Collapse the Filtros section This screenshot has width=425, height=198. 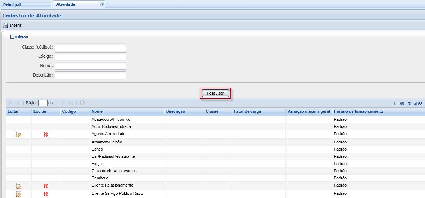(x=12, y=37)
